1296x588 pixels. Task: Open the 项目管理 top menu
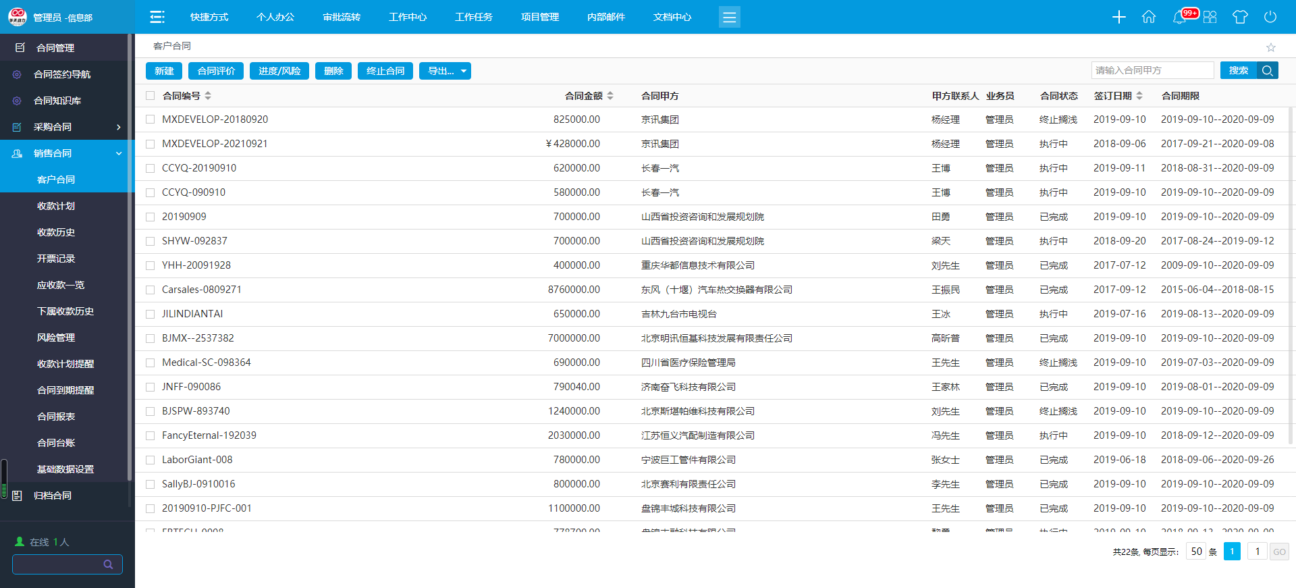540,17
